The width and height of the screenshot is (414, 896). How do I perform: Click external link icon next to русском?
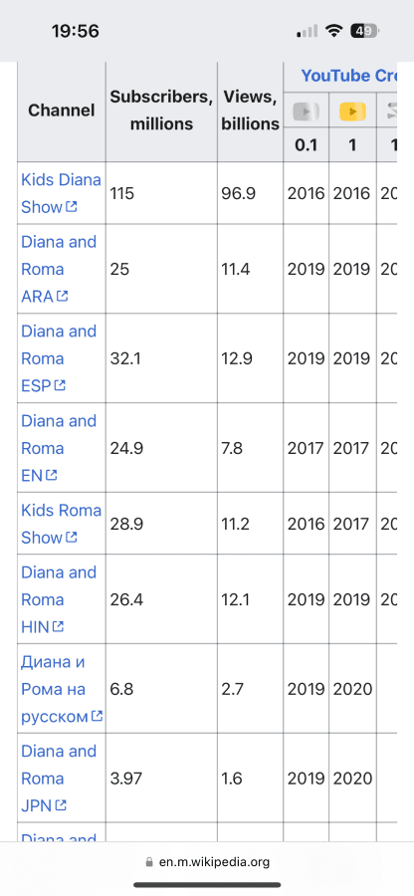(x=98, y=716)
